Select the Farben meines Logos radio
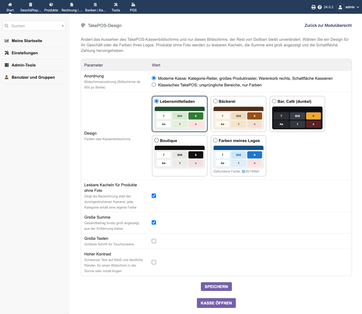This screenshot has height=314, width=362. click(x=215, y=140)
